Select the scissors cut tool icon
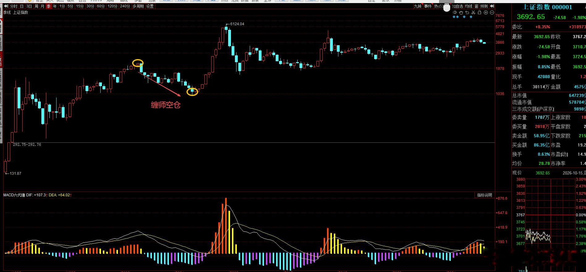 (473, 12)
